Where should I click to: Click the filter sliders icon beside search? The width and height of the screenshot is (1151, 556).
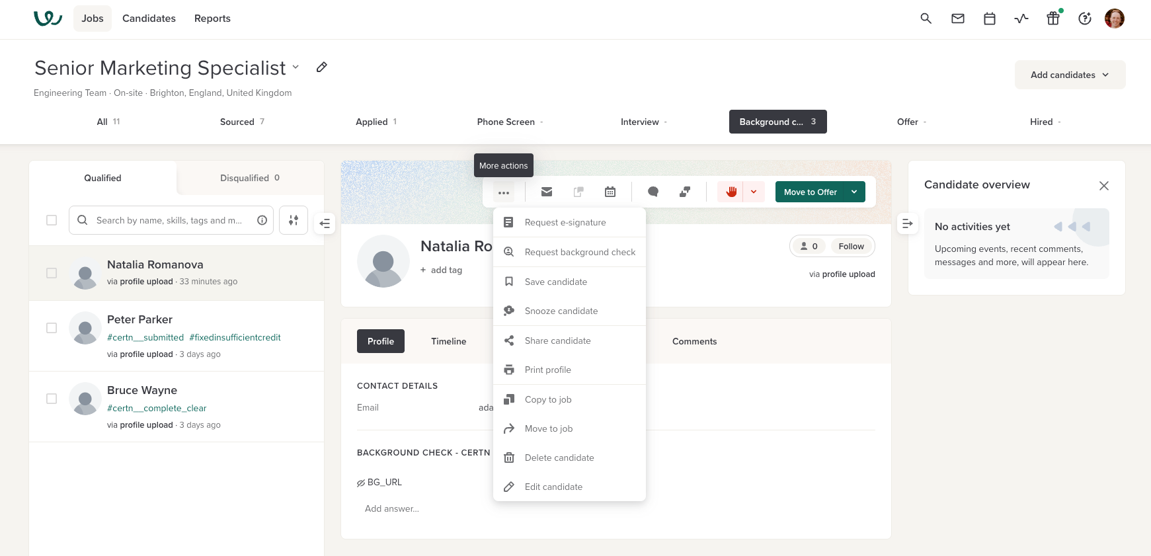(293, 220)
